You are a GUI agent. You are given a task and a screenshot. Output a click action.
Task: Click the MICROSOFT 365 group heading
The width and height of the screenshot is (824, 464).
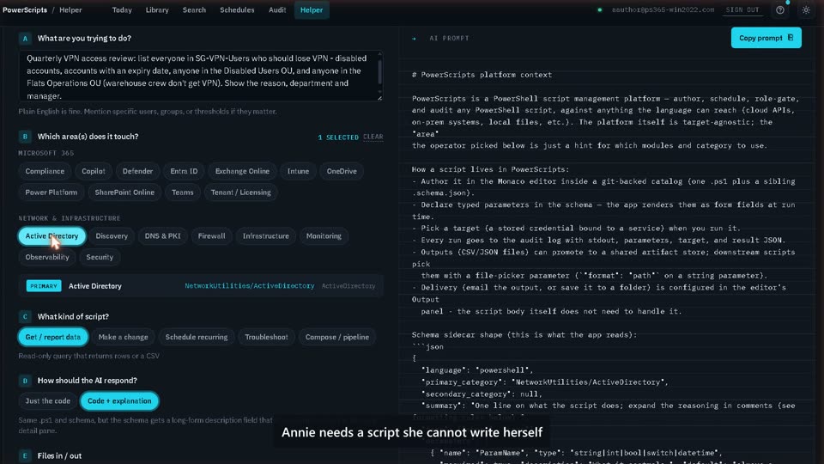pos(46,153)
